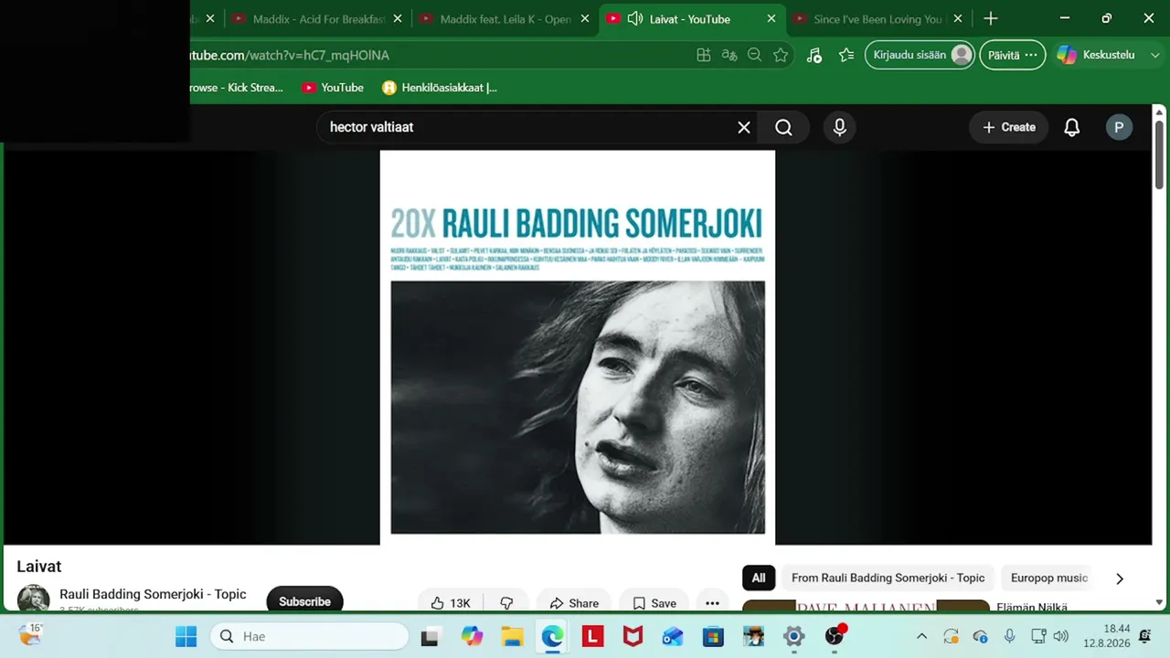Click the channel avatar beside the title
Screen dimensions: 1170x658
coord(34,599)
